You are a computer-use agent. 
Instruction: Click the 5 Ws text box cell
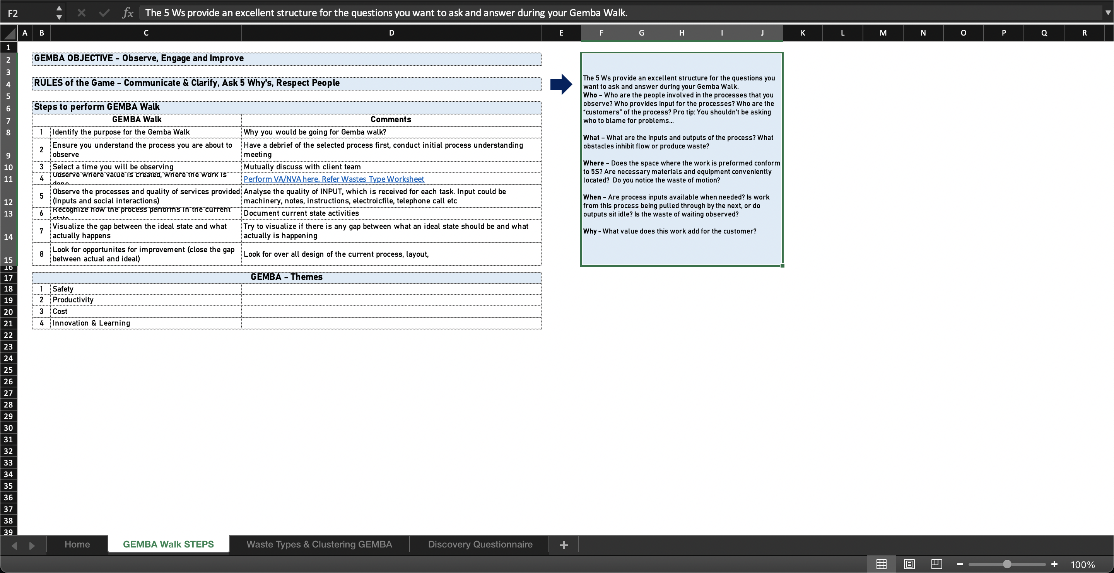(x=682, y=159)
